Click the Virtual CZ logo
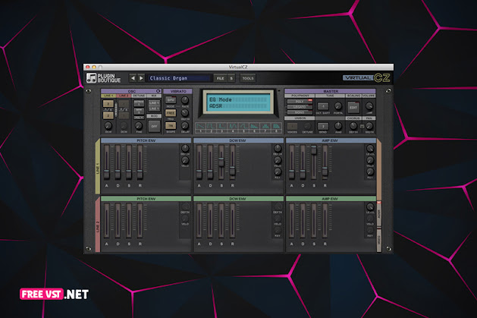 coord(366,78)
